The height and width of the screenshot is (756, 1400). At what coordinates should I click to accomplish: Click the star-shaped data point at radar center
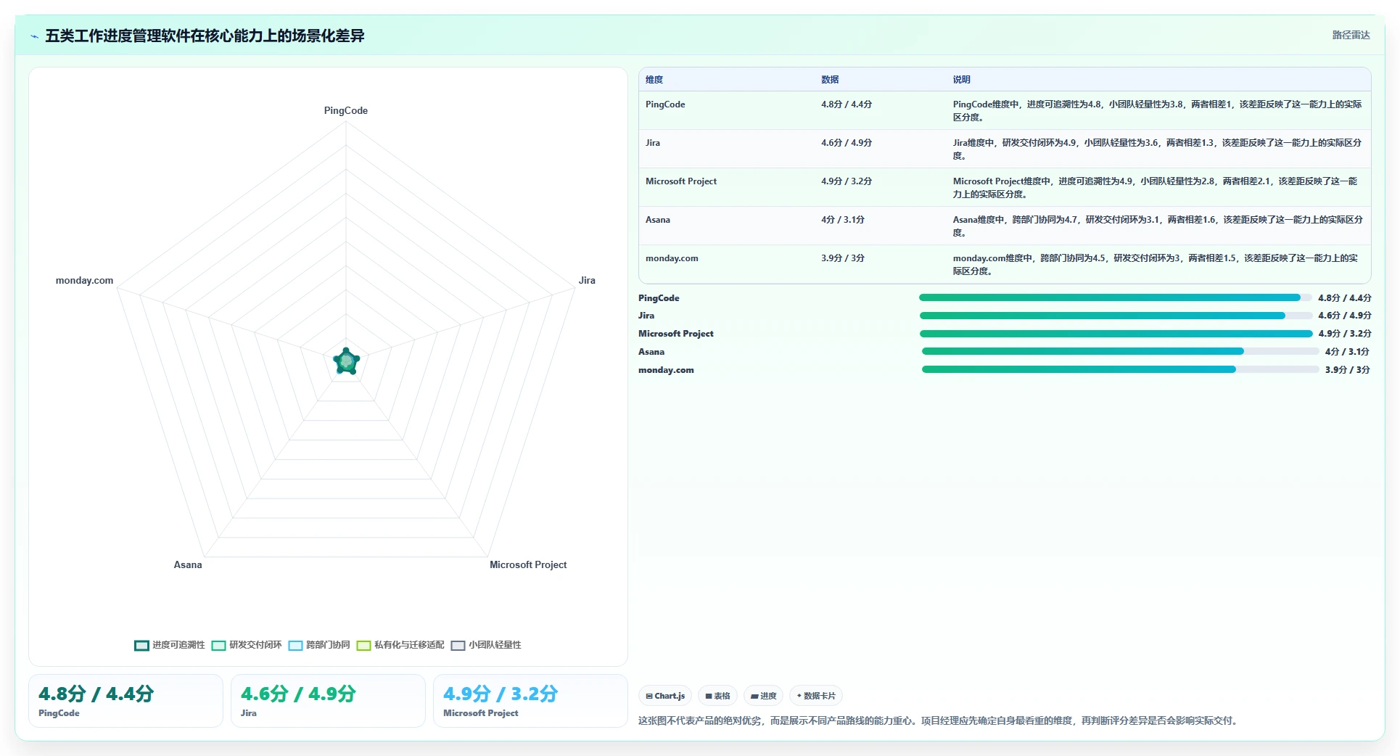(346, 361)
